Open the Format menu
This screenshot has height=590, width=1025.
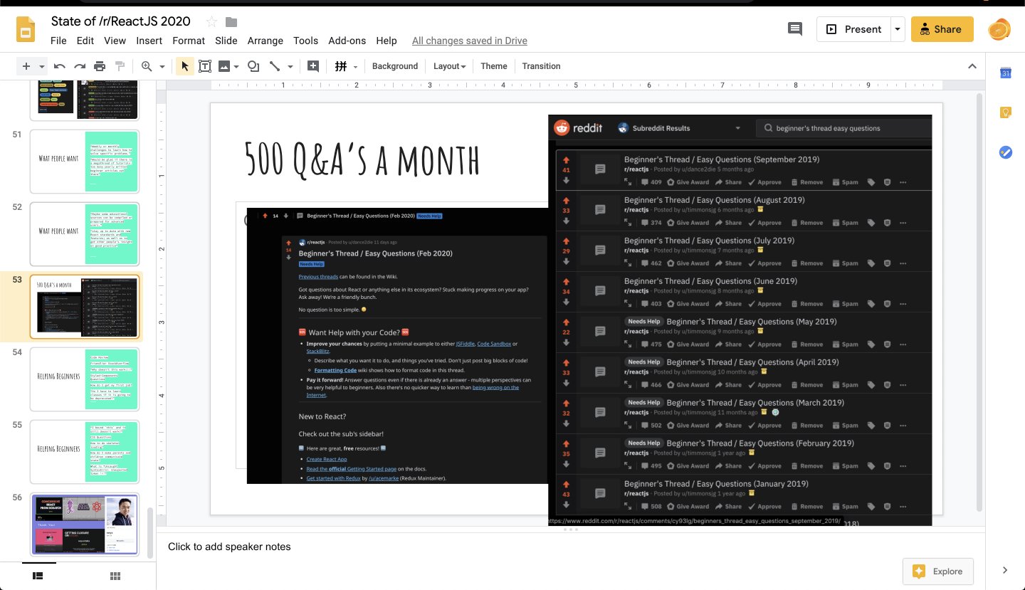189,41
